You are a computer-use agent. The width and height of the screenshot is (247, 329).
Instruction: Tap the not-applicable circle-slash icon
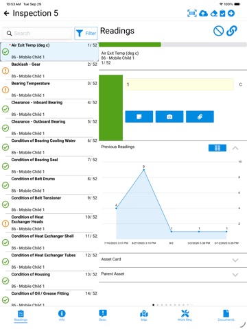(218, 31)
